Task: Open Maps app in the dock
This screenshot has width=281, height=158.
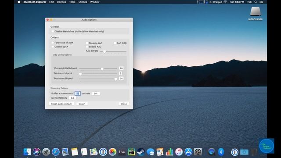Action: 94,152
